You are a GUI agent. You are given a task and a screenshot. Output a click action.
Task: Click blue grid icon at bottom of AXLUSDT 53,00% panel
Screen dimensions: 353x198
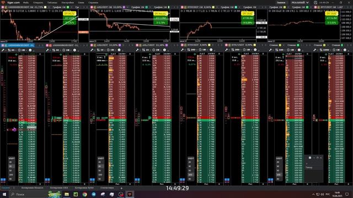(x=92, y=180)
